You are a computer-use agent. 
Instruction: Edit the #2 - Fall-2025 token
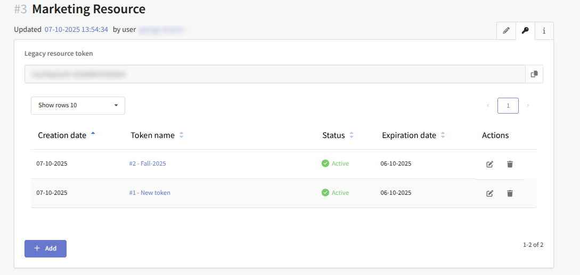coord(489,164)
